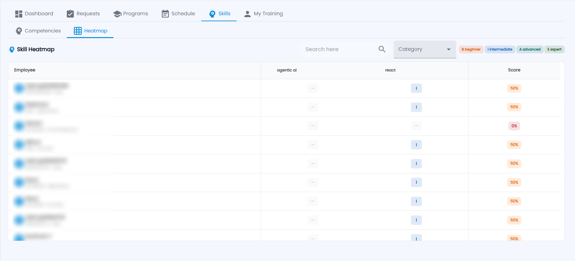Screen dimensions: 575x261
Task: Click the E expert legend chip
Action: [554, 49]
